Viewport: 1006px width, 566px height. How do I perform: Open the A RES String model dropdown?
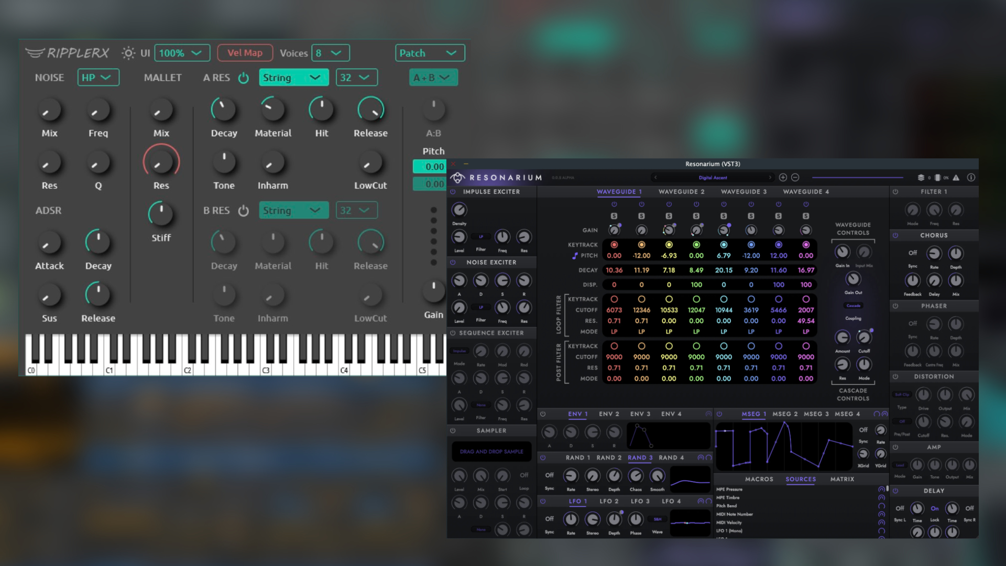(x=293, y=78)
